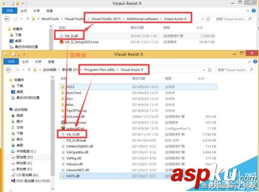Refresh the Vsiaul Assist X folder view
Viewport: 259px width, 192px height.
[208, 19]
